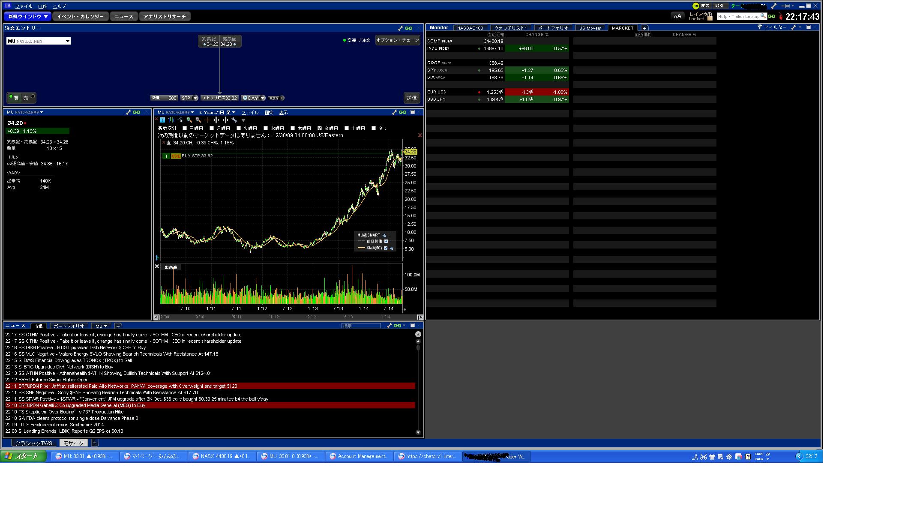Uncheck the 金曜日 checkbox
The image size is (905, 509).
tap(320, 128)
